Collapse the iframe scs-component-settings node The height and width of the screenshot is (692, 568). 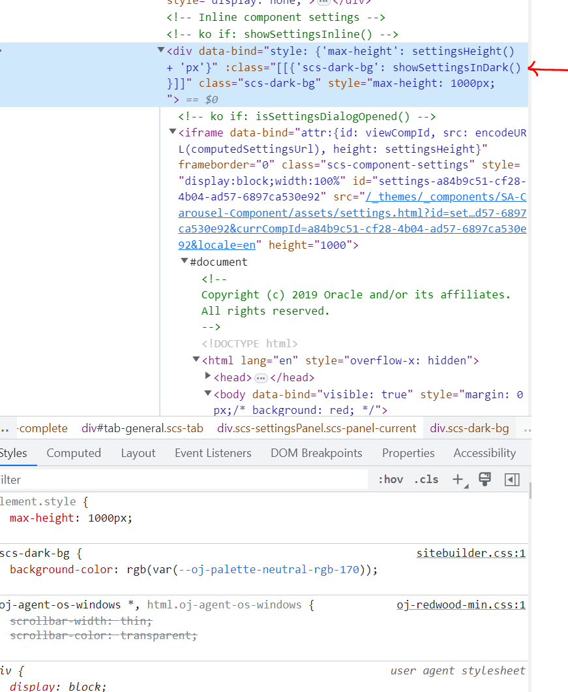tap(173, 131)
